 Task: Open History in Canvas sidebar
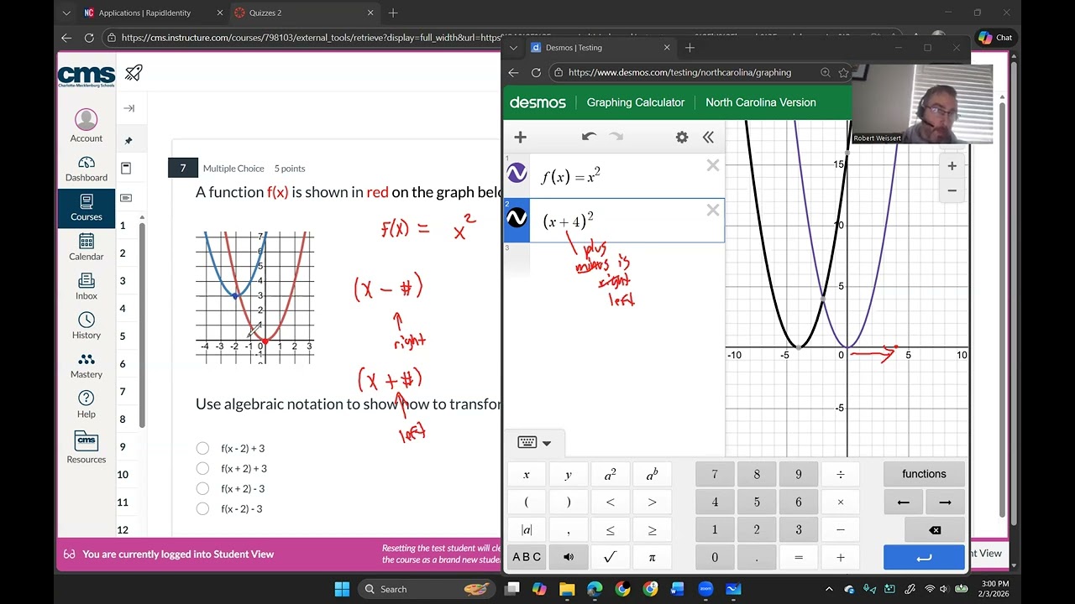(x=87, y=325)
